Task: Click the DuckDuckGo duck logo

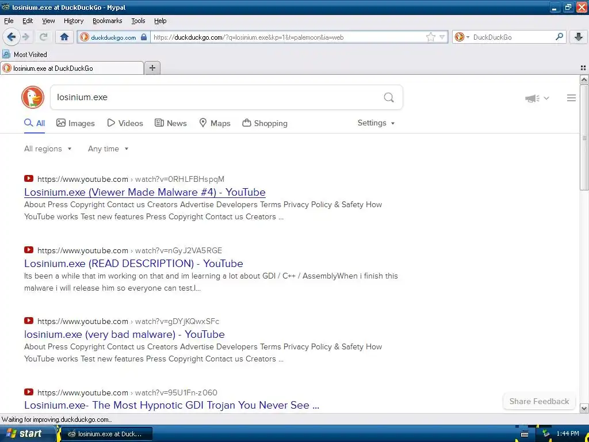Action: pos(33,97)
